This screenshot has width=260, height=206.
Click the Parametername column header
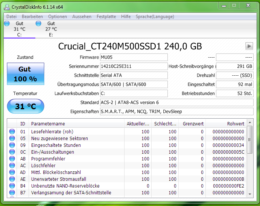tap(76, 124)
